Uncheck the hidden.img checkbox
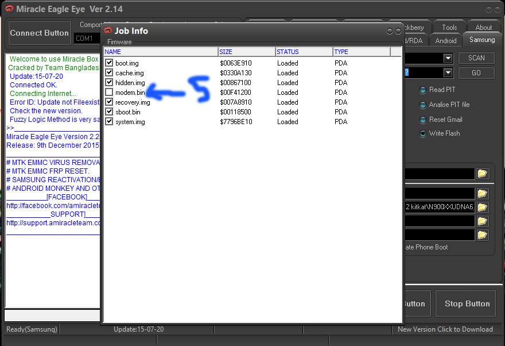 point(109,82)
